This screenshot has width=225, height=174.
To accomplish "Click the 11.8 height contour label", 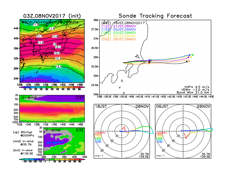I will [x=55, y=36].
